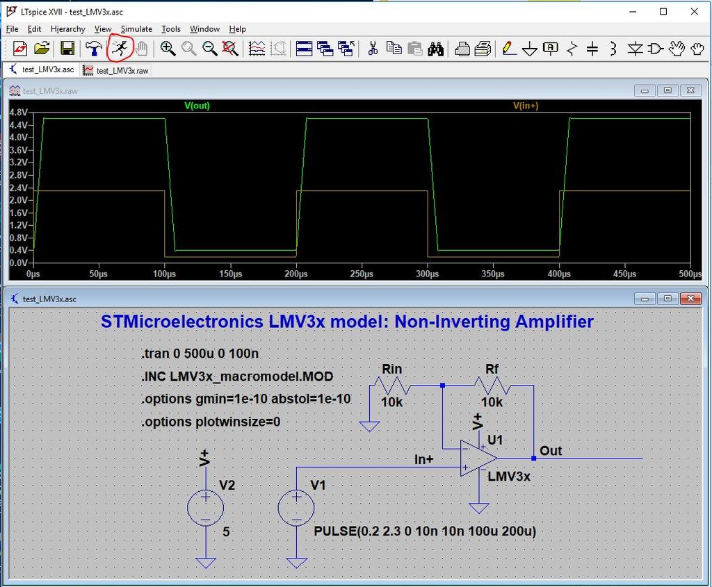Maximize the LTspice XVII main window
Image resolution: width=712 pixels, height=587 pixels.
[663, 11]
